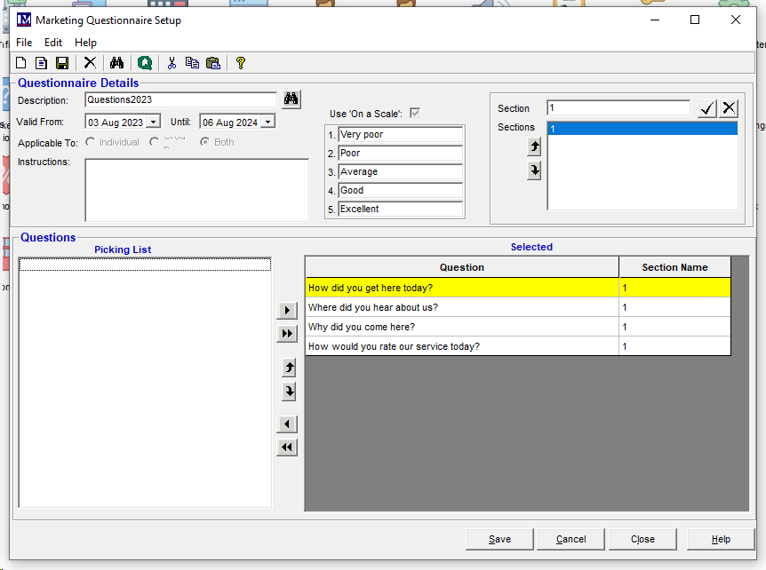Select the Both radio button
Viewport: 766px width, 570px height.
click(x=205, y=142)
